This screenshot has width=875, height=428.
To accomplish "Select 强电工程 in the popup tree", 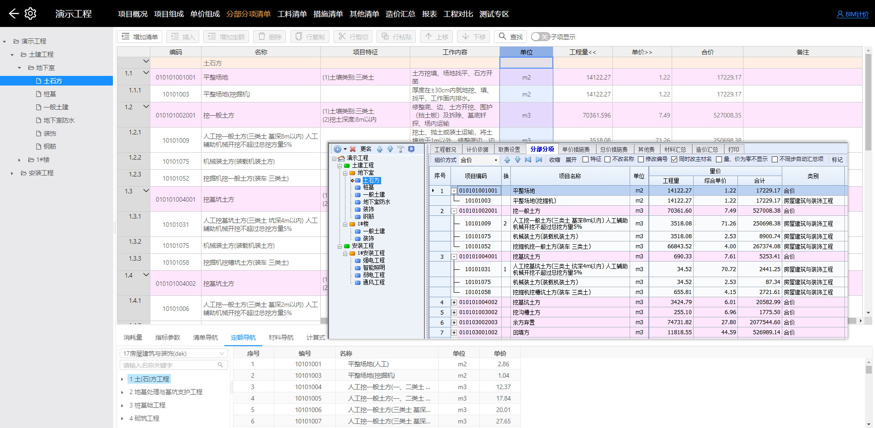I will click(x=374, y=260).
